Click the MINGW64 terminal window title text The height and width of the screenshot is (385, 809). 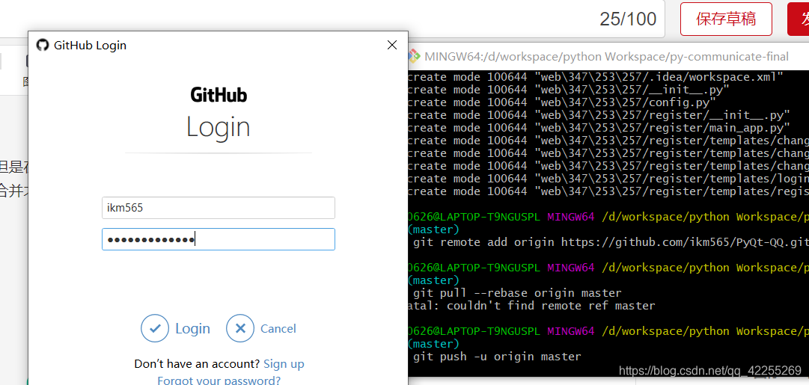tap(607, 56)
